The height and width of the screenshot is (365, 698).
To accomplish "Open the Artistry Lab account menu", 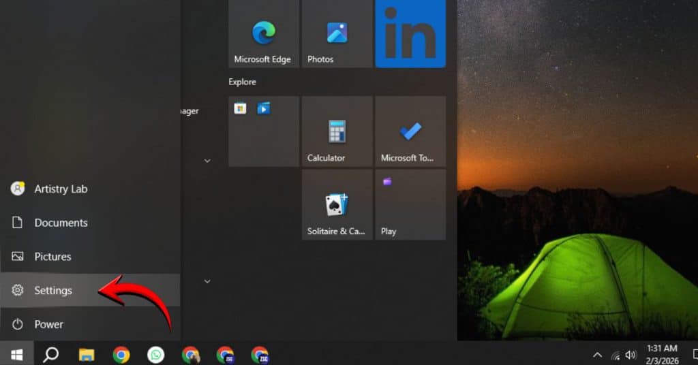I will pyautogui.click(x=61, y=189).
